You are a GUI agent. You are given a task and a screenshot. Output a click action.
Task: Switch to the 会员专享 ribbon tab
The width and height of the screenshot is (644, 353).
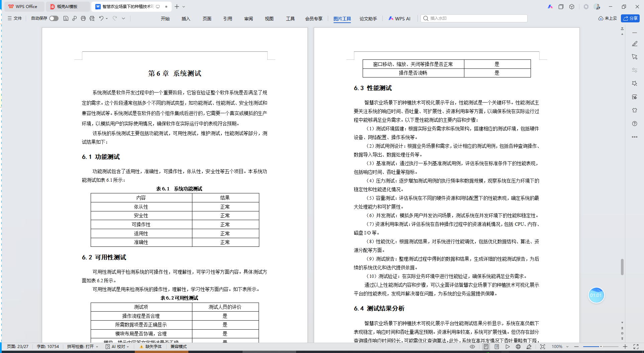[313, 19]
